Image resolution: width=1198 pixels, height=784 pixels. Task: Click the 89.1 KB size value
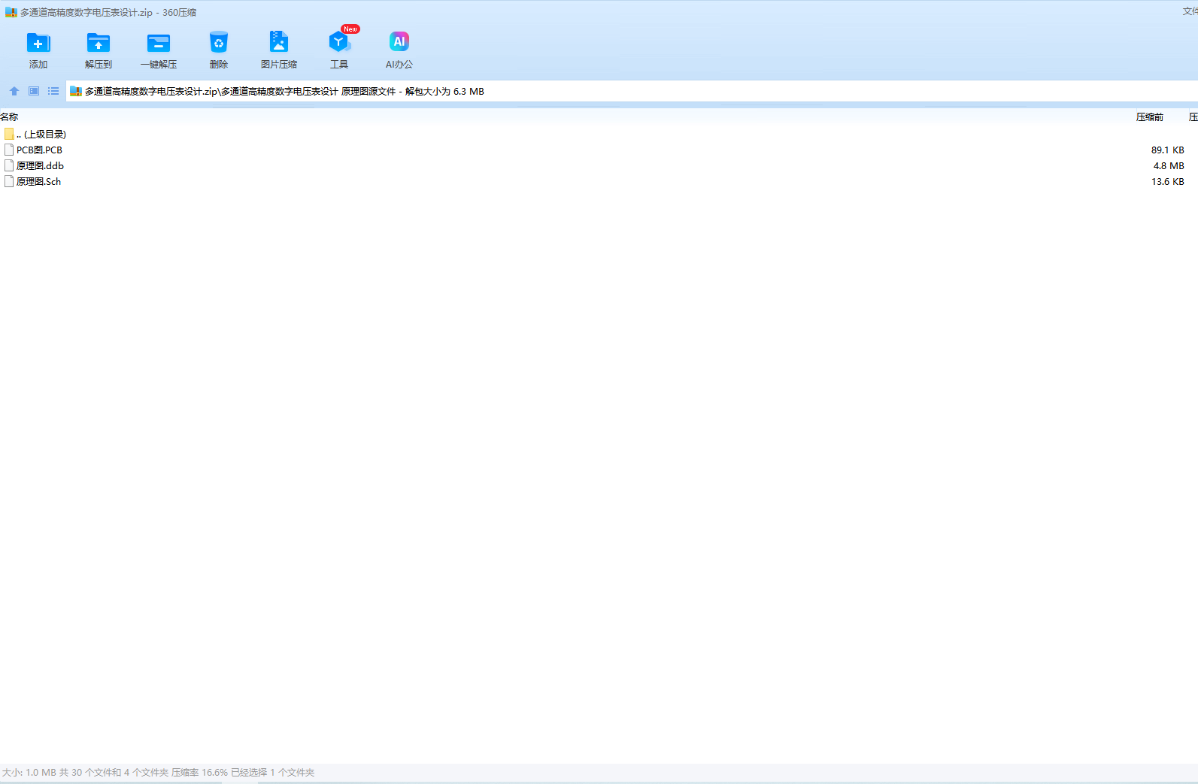pos(1167,150)
